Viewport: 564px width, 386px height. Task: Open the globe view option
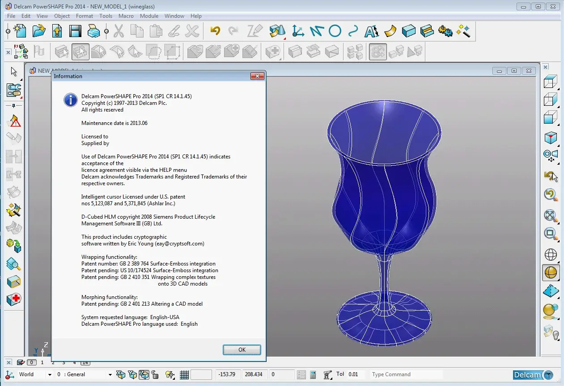tap(550, 254)
